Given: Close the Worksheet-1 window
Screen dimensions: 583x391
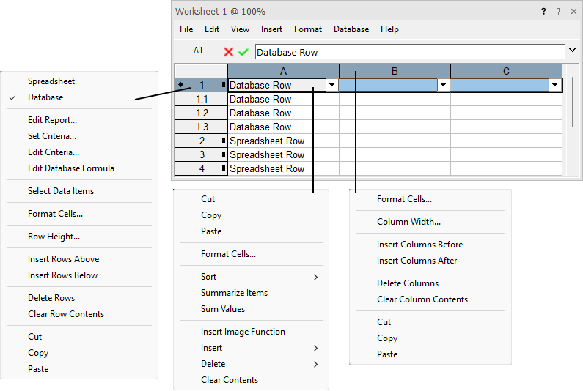Looking at the screenshot, I should [x=573, y=12].
